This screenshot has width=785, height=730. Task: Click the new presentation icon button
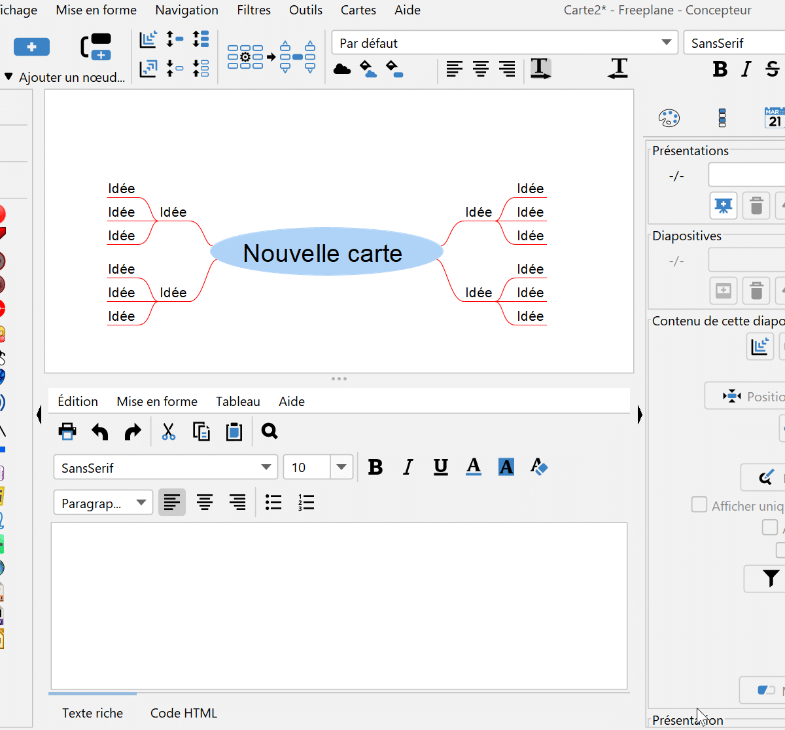click(x=724, y=206)
